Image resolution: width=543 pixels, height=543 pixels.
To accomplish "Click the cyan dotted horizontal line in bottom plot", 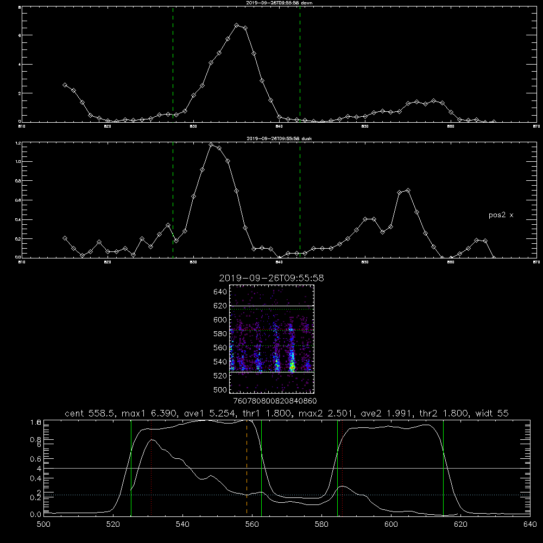I will (287, 495).
